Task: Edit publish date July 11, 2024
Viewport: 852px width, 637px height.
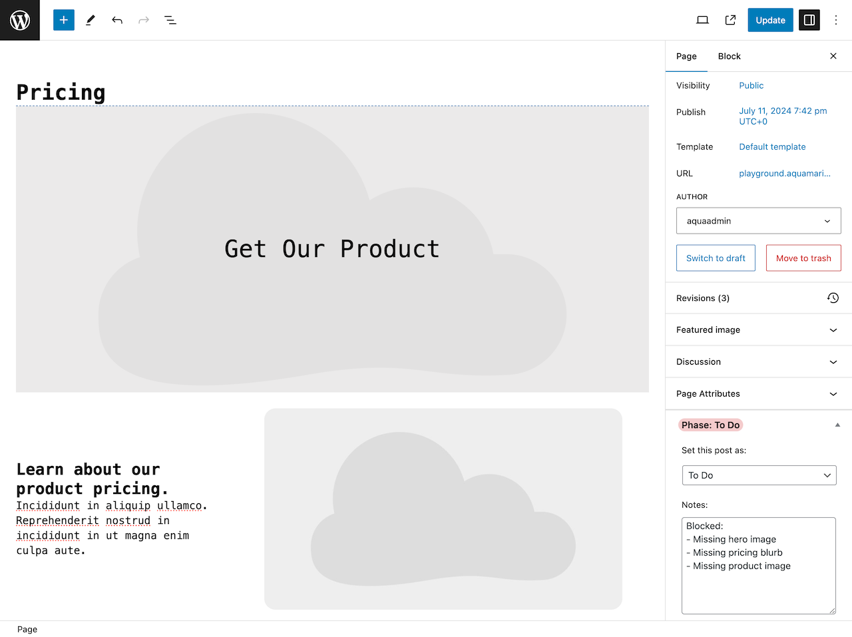Action: click(783, 116)
